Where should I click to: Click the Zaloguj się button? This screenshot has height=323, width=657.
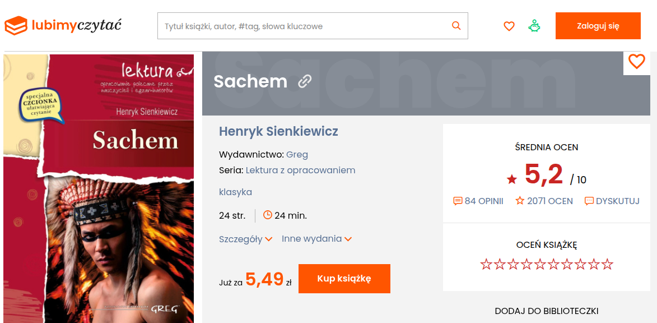(598, 26)
